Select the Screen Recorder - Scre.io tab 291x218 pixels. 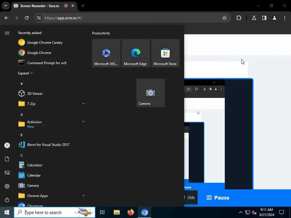pos(44,6)
